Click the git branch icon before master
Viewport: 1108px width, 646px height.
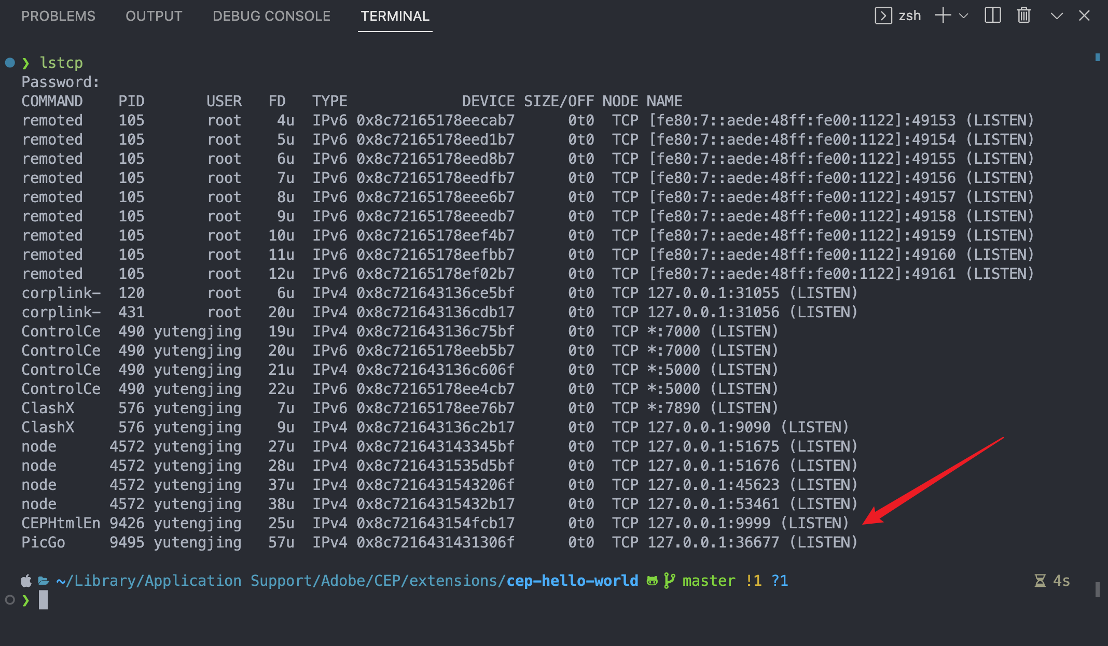(669, 580)
